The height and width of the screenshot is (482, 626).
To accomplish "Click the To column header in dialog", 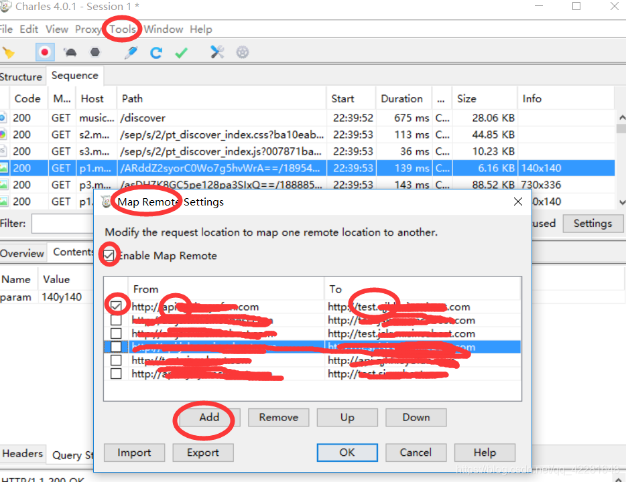I will 422,289.
